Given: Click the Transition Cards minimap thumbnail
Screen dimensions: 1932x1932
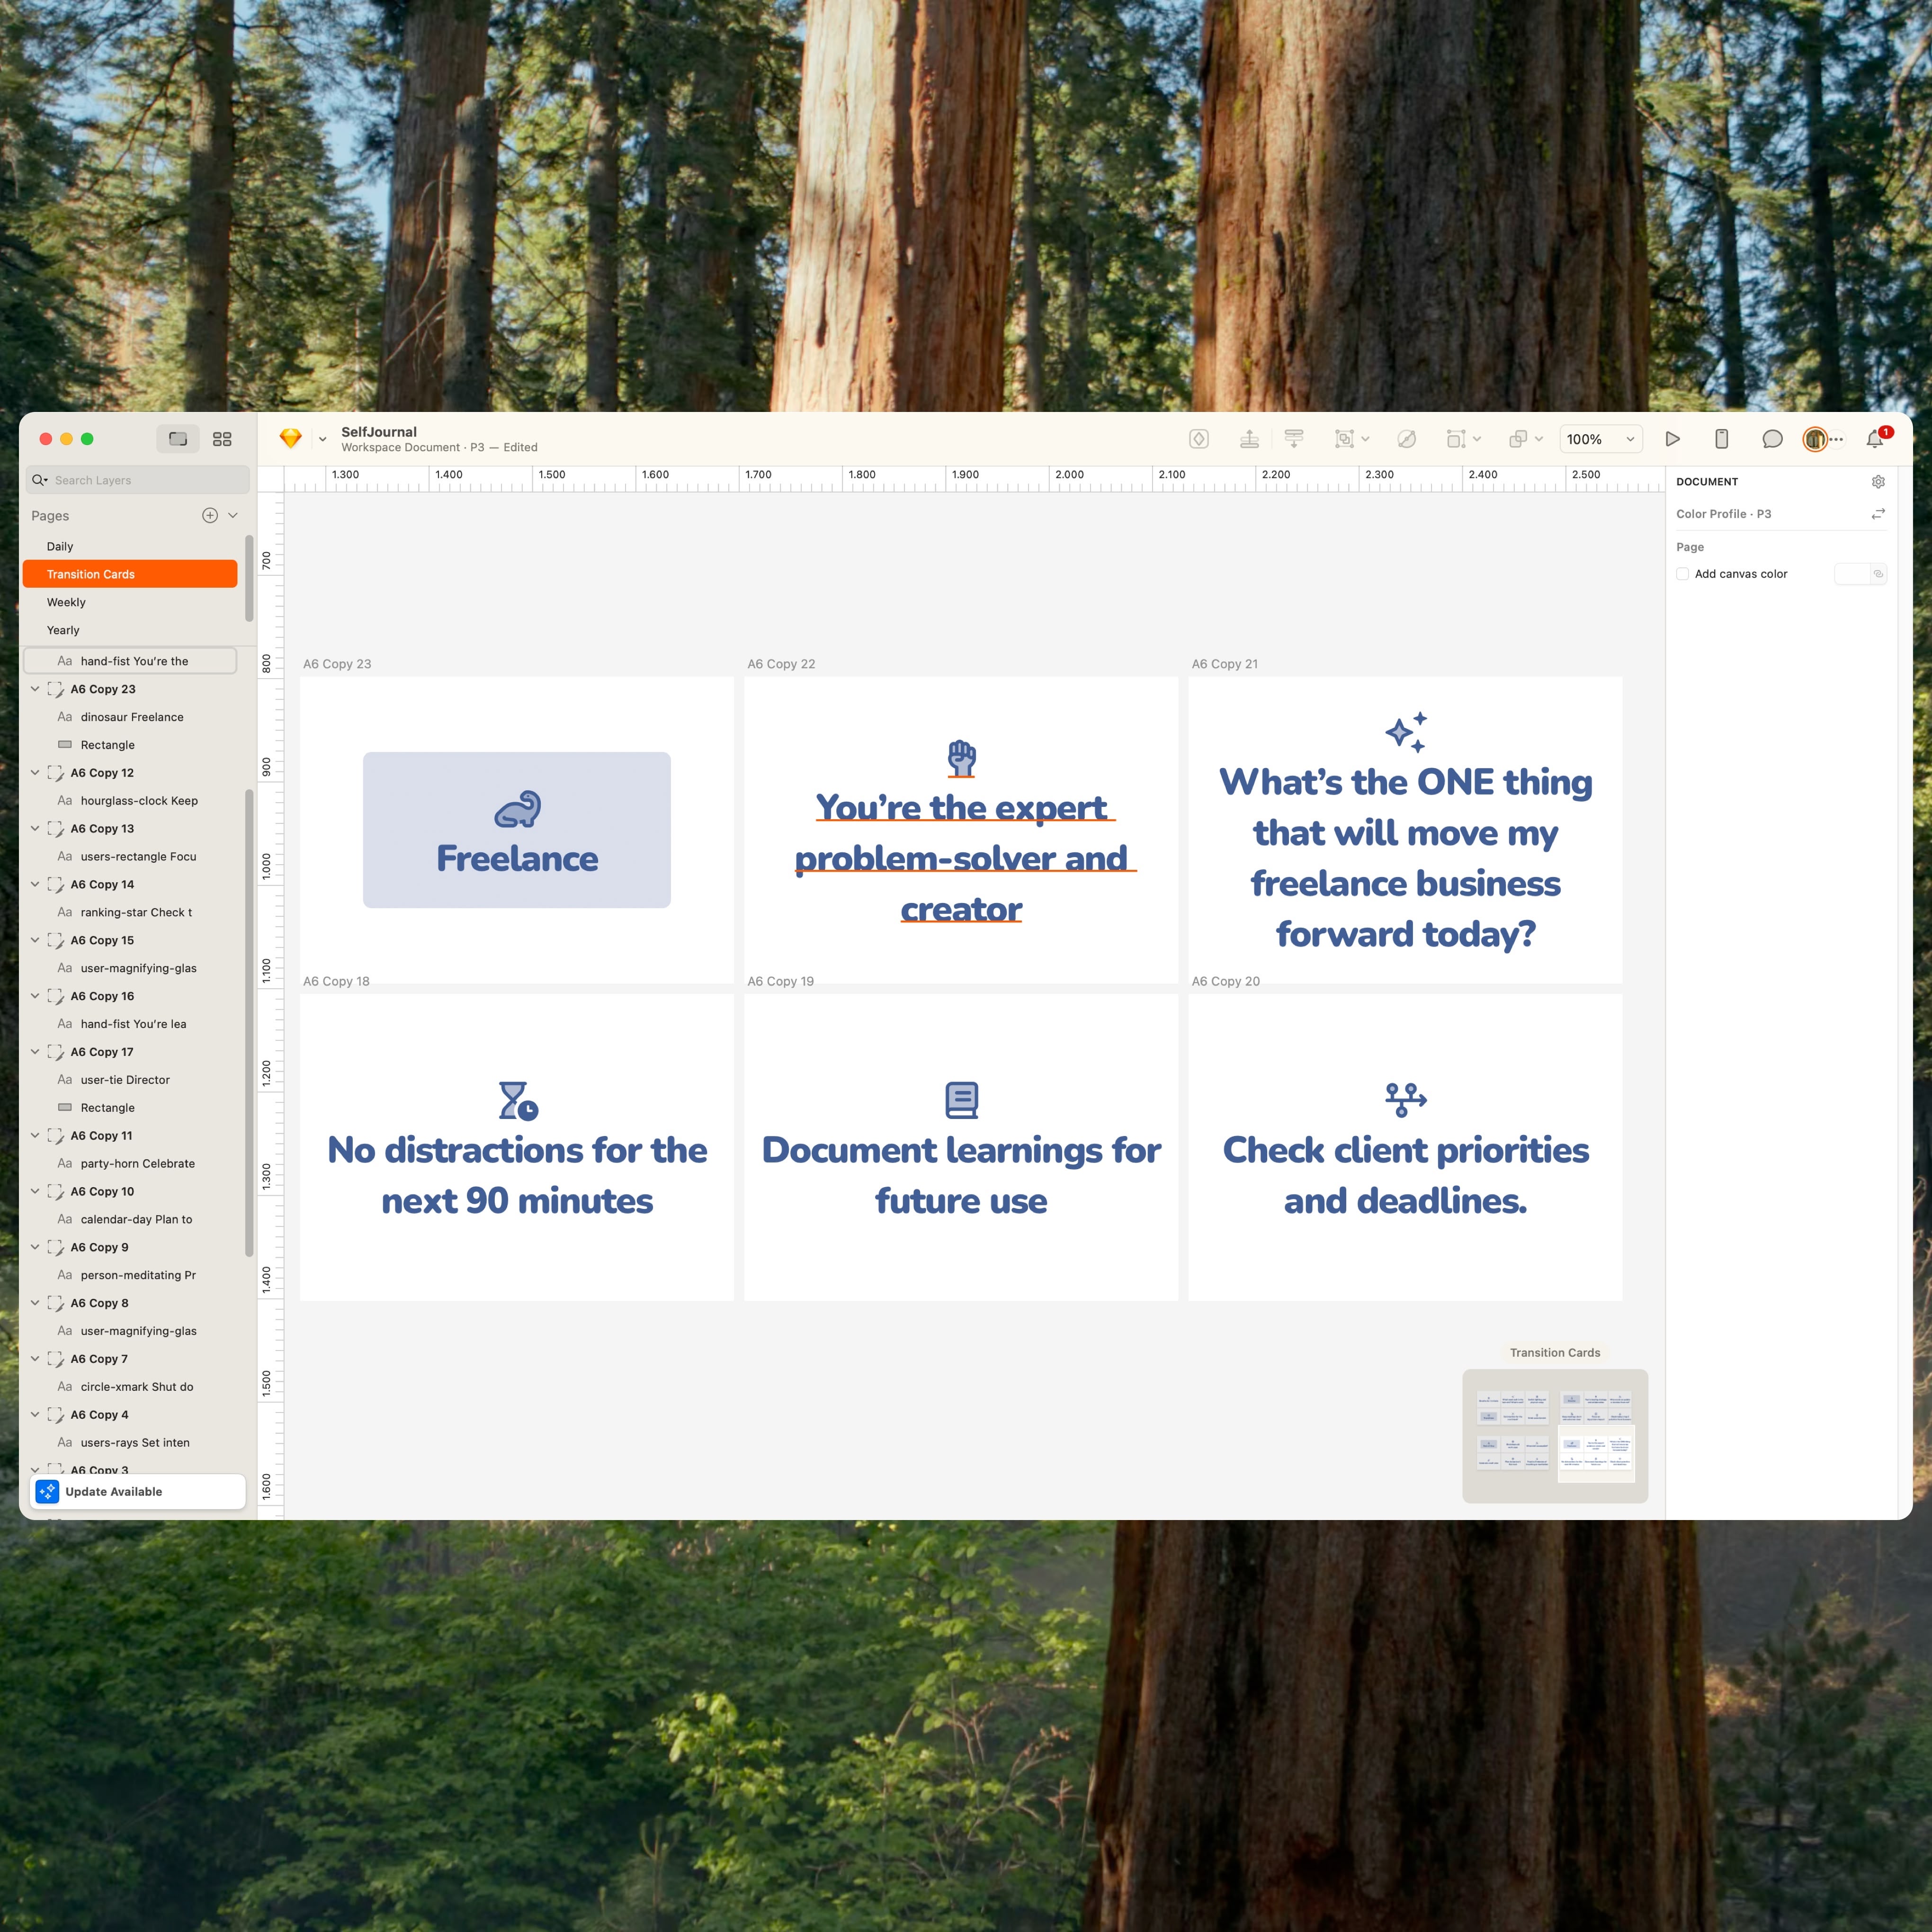Looking at the screenshot, I should click(1555, 1436).
